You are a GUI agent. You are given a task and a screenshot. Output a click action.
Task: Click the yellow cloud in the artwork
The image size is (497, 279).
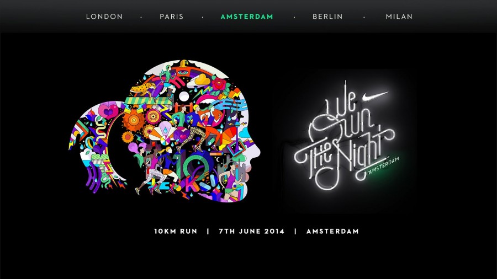click(202, 79)
